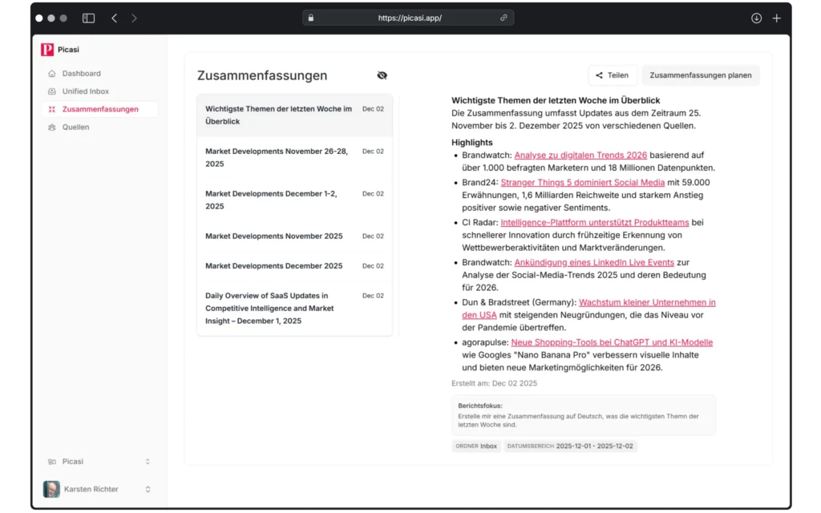Click the share icon next to Teilen
The image size is (821, 513).
(x=600, y=75)
